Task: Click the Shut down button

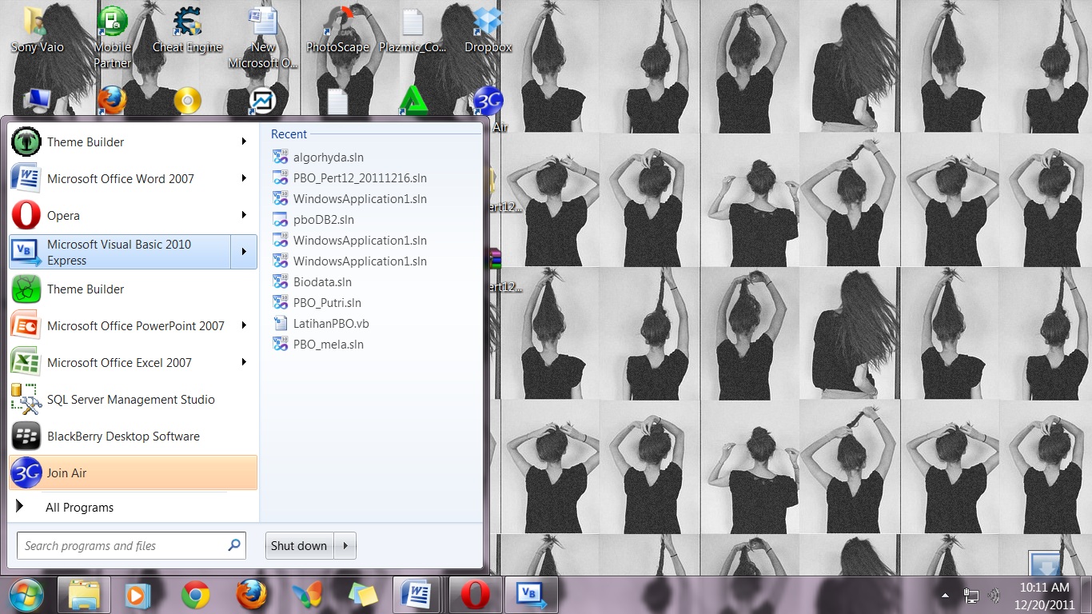Action: click(x=299, y=546)
